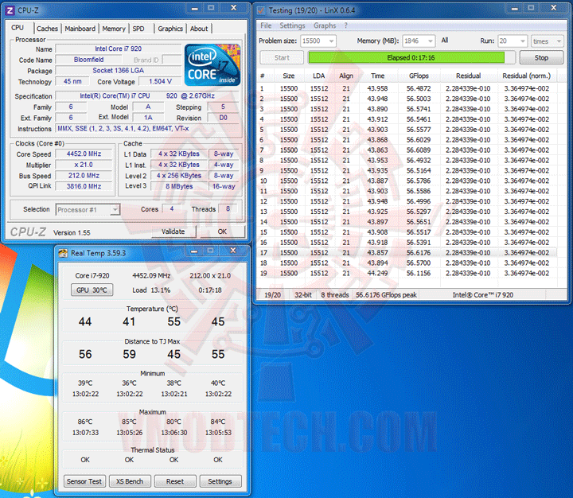This screenshot has width=573, height=498.
Task: Expand the Memory (MiB) dropdown in LinX
Action: (x=430, y=41)
